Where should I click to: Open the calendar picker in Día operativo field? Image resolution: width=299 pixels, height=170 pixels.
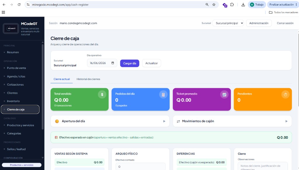113,63
